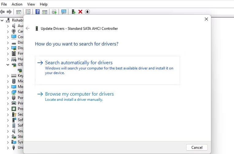Select the Universal Serial Bus plug icon
Screen dimensions: 234x154
[14, 148]
